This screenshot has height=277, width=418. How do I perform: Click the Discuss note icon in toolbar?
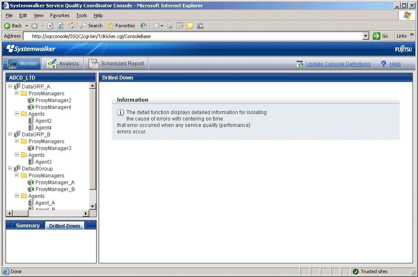190,26
